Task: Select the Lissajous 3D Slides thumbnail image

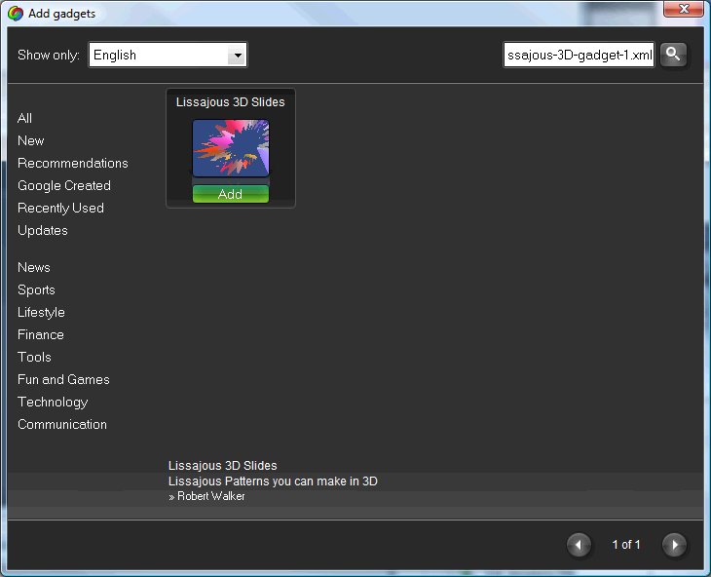Action: pyautogui.click(x=231, y=148)
